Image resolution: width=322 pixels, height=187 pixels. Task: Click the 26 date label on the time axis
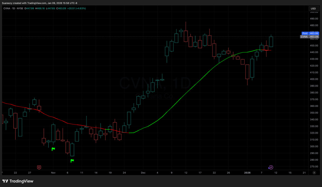tap(228, 173)
